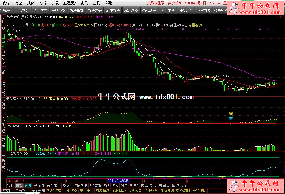Open the 系统 menu
The height and width of the screenshot is (194, 285).
6,3
